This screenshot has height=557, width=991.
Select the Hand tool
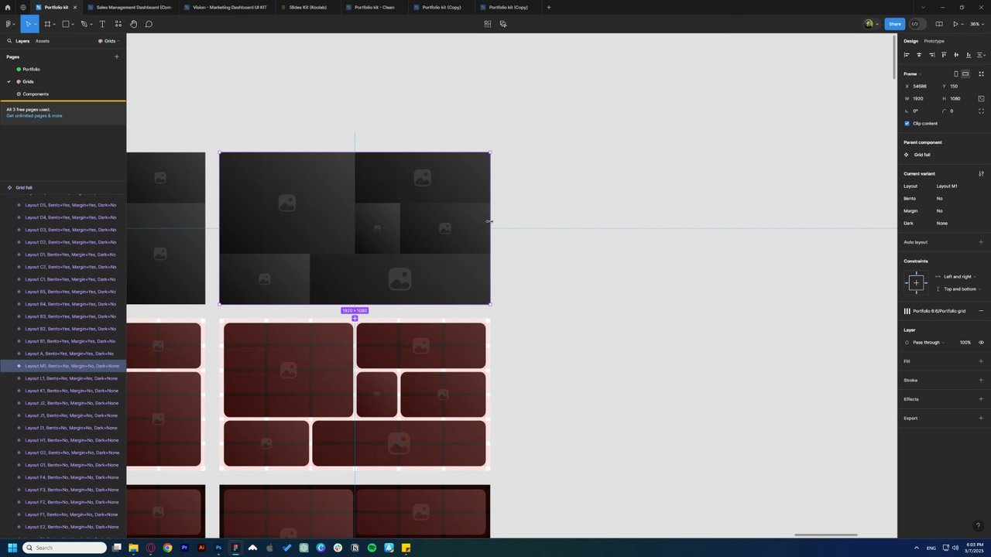pyautogui.click(x=133, y=24)
